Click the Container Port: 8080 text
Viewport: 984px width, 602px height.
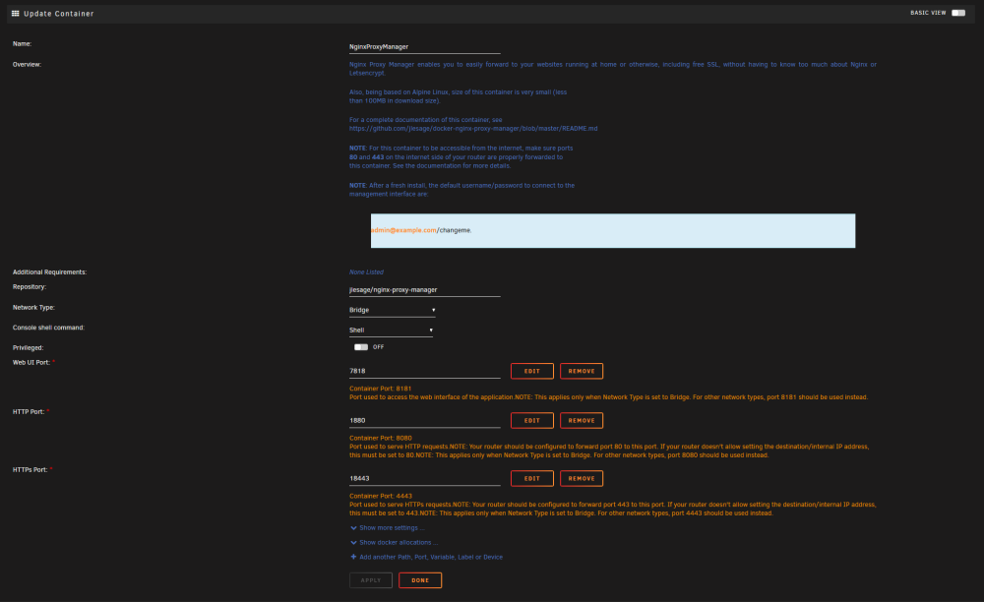(x=380, y=439)
